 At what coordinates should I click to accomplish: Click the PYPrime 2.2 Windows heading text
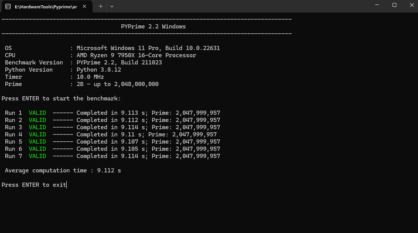click(x=153, y=27)
